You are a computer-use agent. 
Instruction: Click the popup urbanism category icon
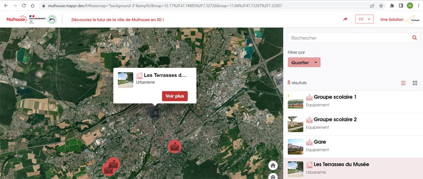139,76
